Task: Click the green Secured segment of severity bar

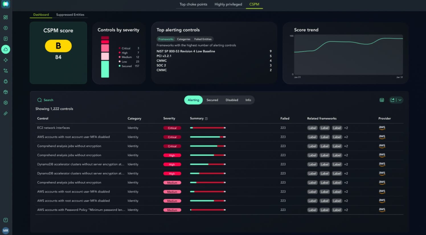Action: point(105,69)
